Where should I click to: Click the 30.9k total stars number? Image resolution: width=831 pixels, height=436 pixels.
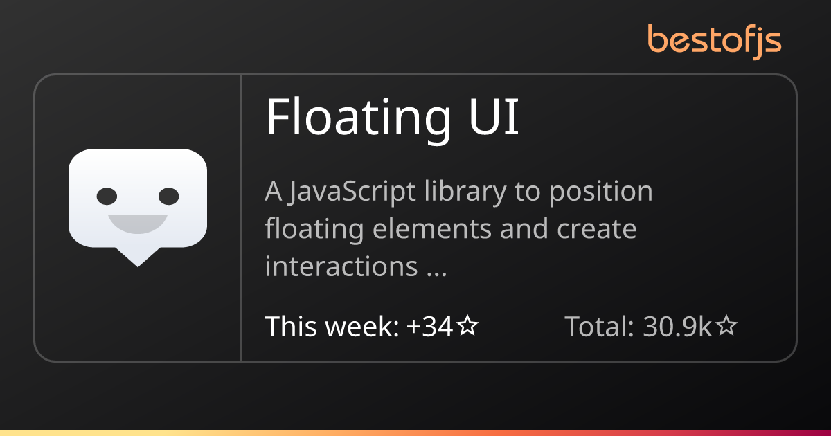tap(677, 326)
